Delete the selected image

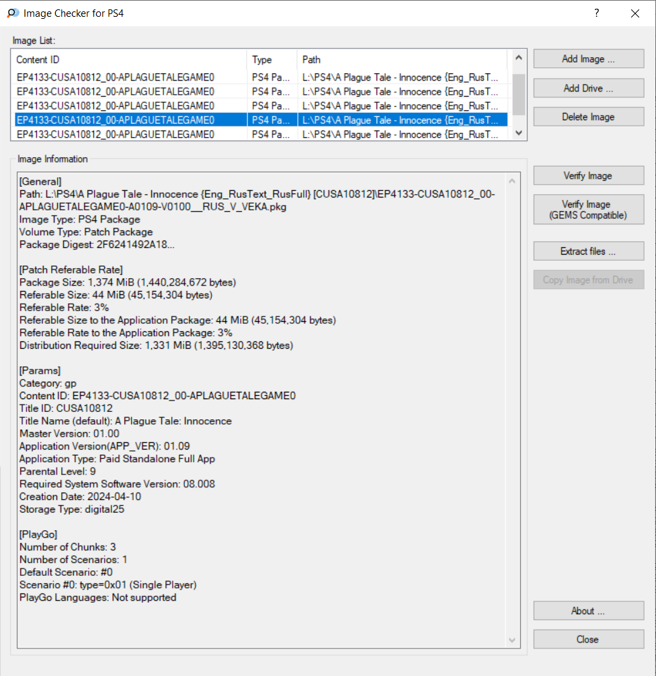(x=589, y=117)
